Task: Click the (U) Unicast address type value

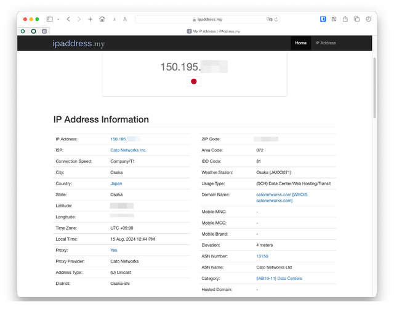Action: tap(121, 272)
